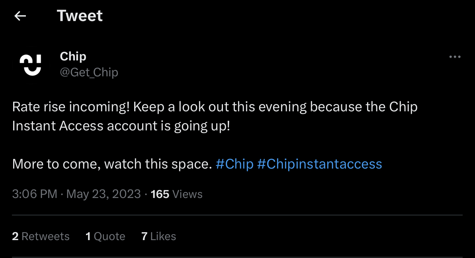This screenshot has width=475, height=258.
Task: Click the number 2 beside Retweets
Action: point(15,236)
